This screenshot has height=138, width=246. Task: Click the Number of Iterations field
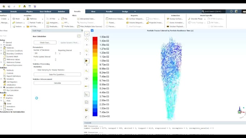click(44, 53)
